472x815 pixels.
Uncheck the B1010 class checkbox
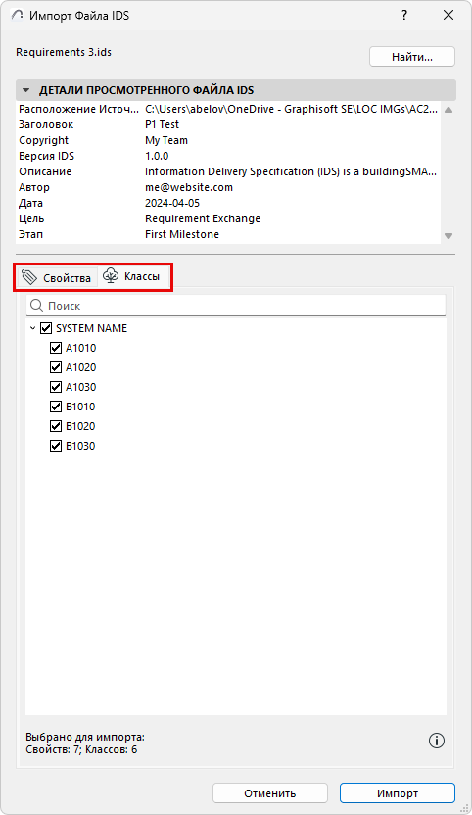56,407
